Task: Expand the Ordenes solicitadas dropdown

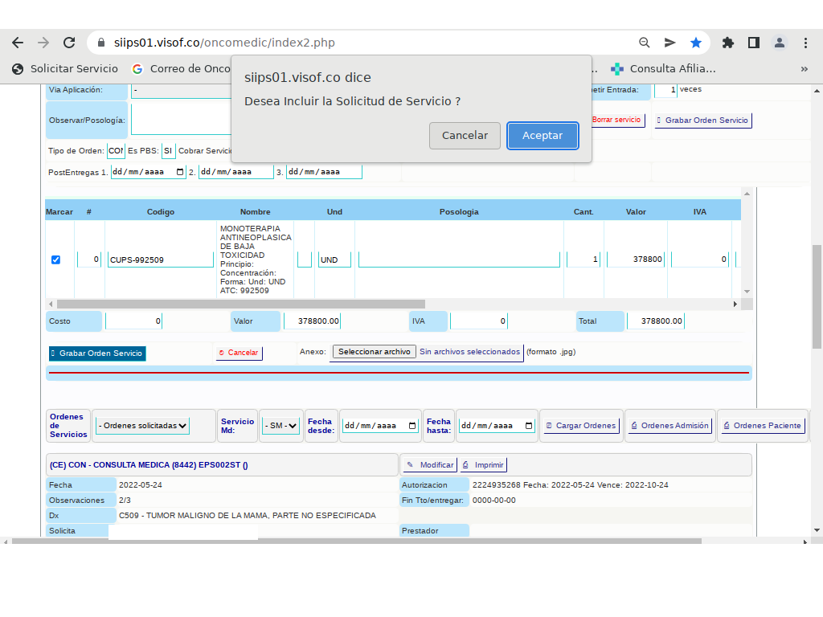Action: point(142,426)
